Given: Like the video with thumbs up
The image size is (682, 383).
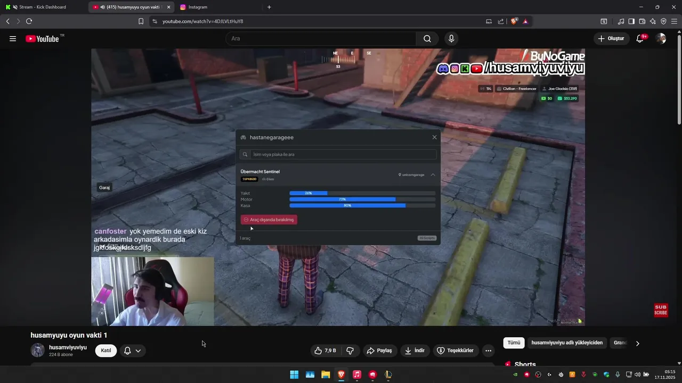Looking at the screenshot, I should click(326, 351).
